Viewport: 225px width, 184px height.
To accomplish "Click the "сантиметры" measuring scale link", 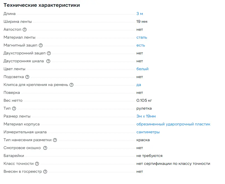I will pos(148,132).
